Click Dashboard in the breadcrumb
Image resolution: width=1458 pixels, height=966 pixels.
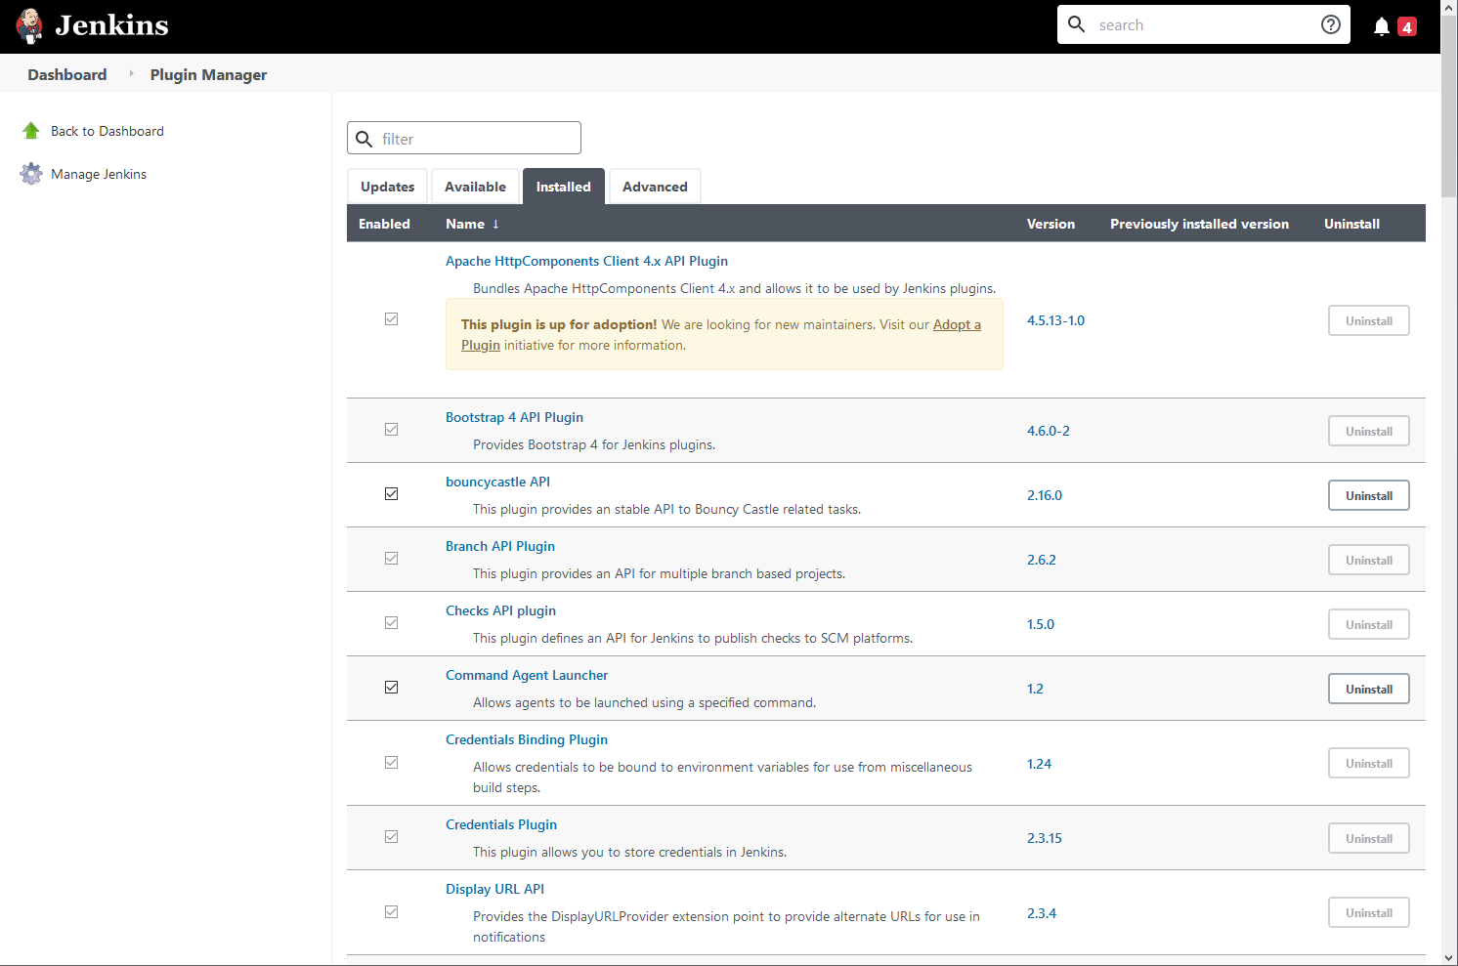coord(67,74)
